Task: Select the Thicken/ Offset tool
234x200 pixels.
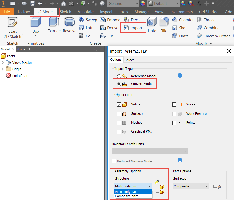Action: click(x=213, y=36)
